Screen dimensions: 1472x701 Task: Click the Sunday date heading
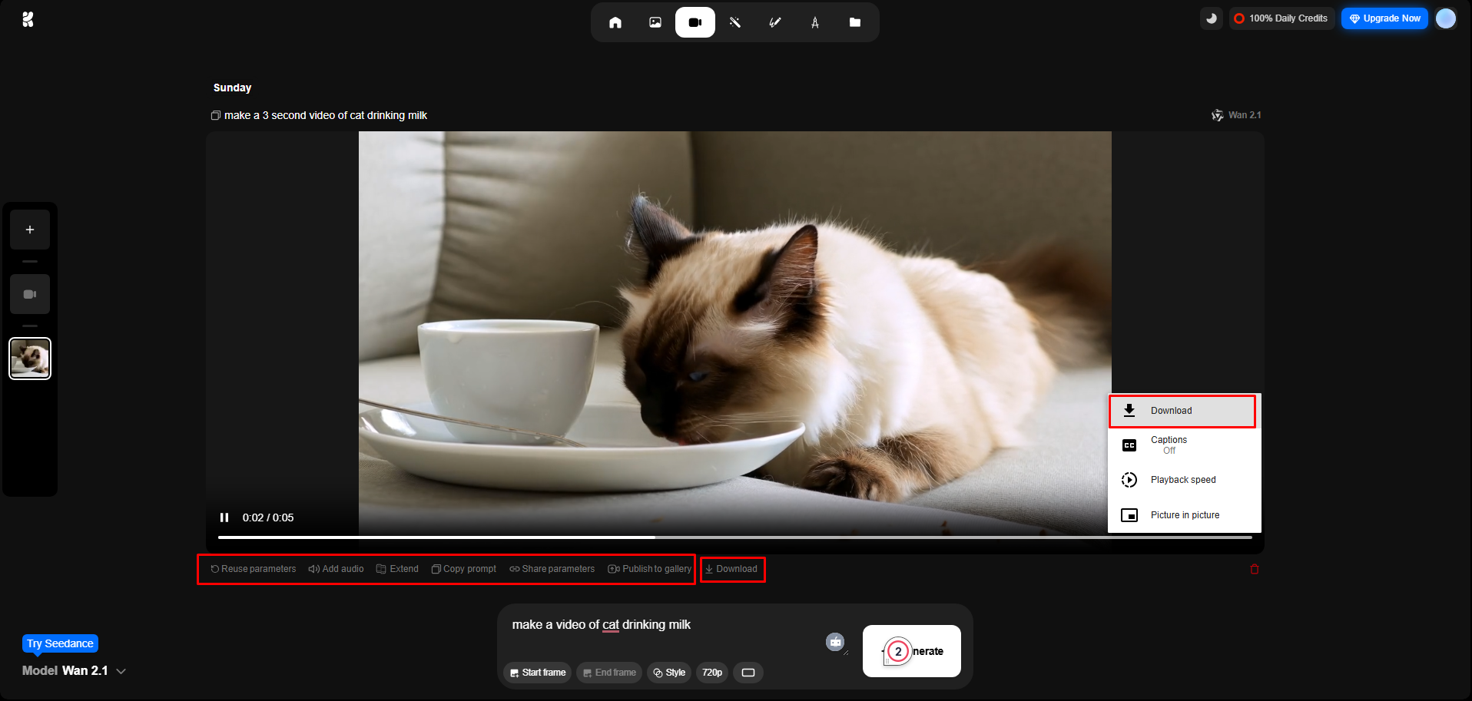pos(233,88)
